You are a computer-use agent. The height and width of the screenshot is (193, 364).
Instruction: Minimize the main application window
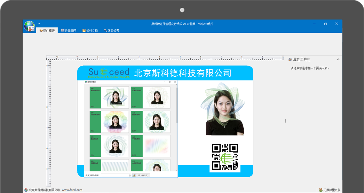pos(314,24)
